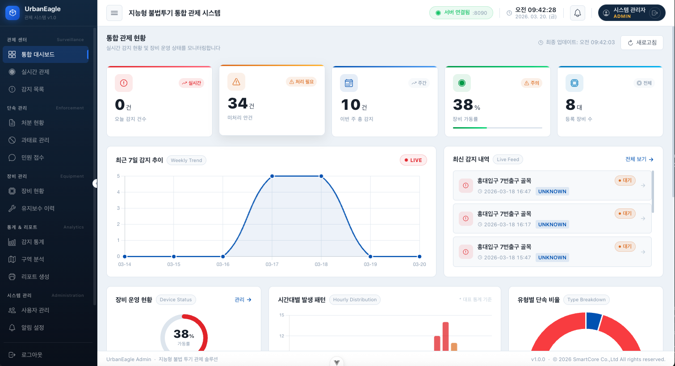Expand the bottom footer chevron

click(337, 362)
